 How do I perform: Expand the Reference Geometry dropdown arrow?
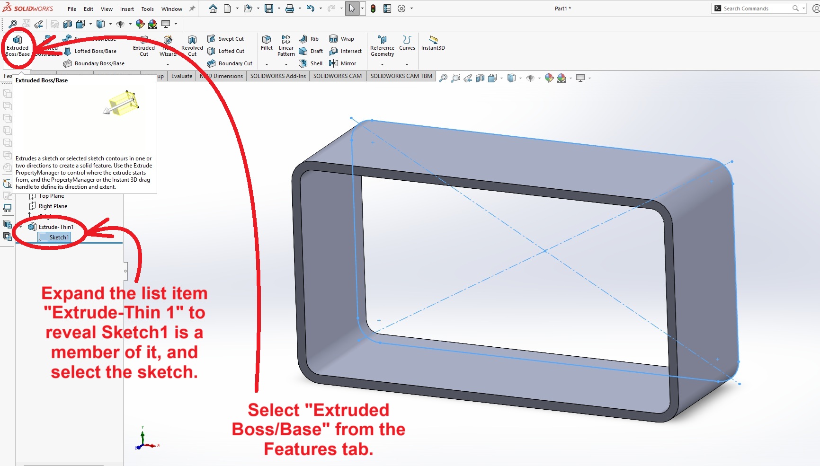click(x=383, y=64)
